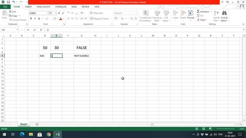Image resolution: width=246 pixels, height=138 pixels.
Task: Open Help question mark icon
Action: pos(222,2)
